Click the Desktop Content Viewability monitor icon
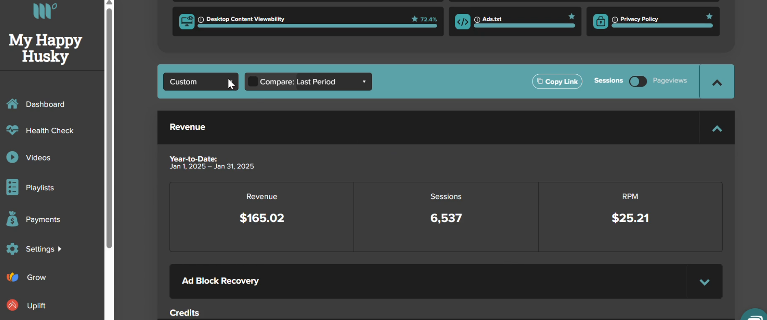This screenshot has width=767, height=320. [187, 21]
